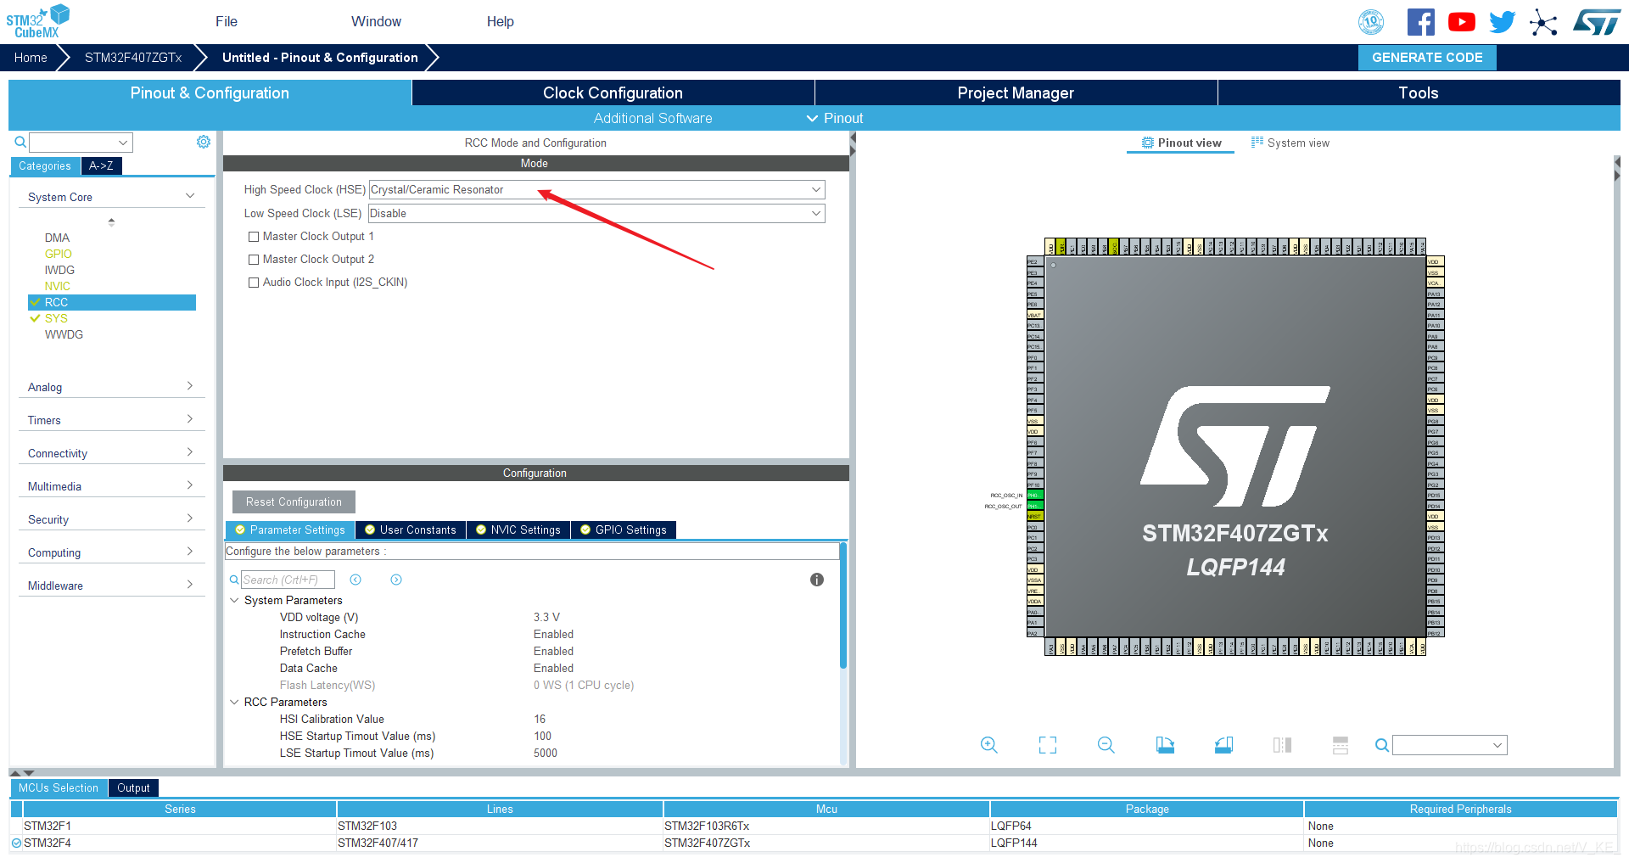Open the Output tab

coord(133,787)
